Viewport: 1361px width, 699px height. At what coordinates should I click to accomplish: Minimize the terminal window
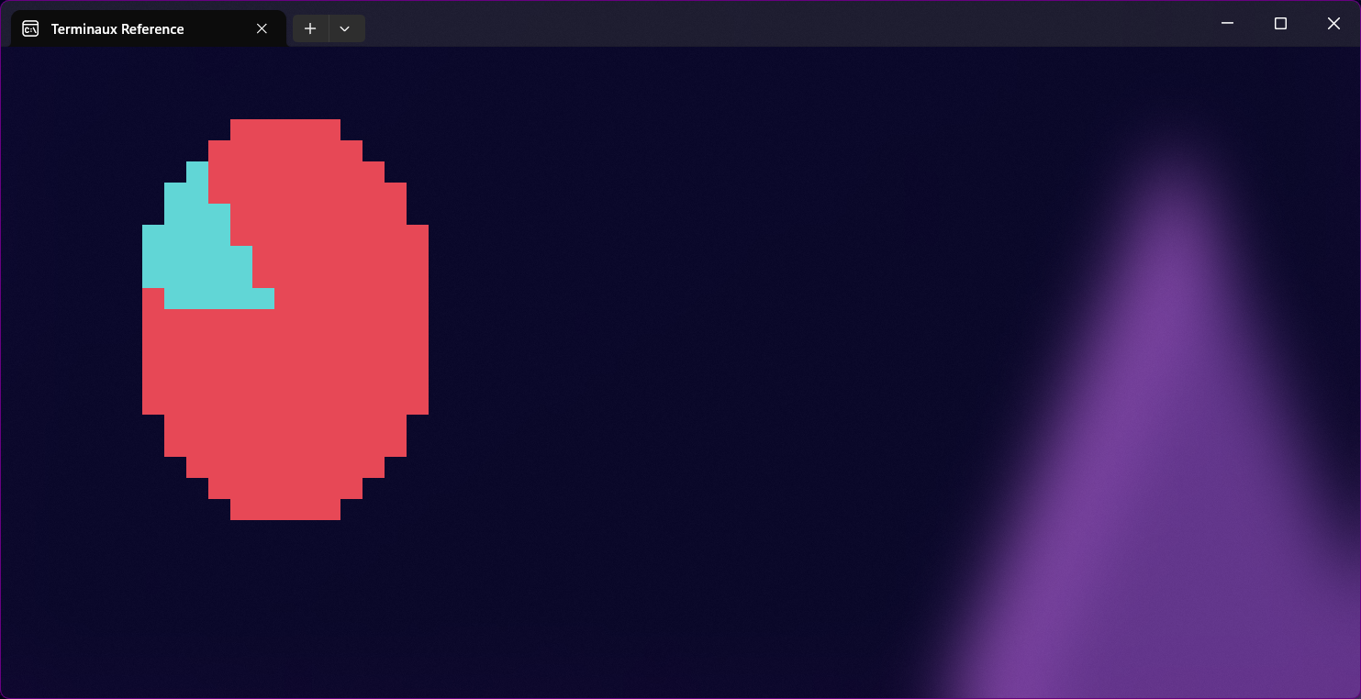(1227, 24)
